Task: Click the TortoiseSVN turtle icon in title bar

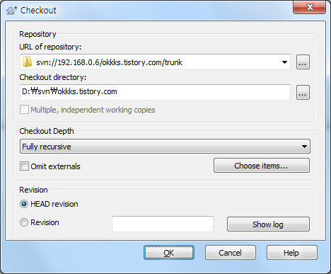Action: (11, 11)
